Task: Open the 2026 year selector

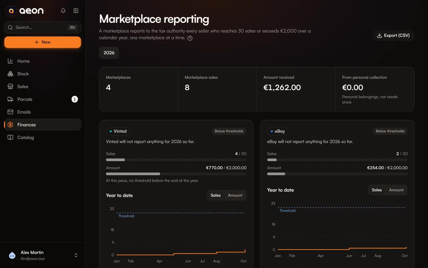Action: (109, 53)
